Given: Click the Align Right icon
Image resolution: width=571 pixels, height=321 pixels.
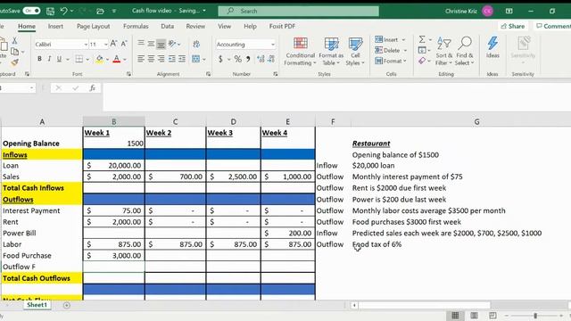Looking at the screenshot, I should 161,59.
